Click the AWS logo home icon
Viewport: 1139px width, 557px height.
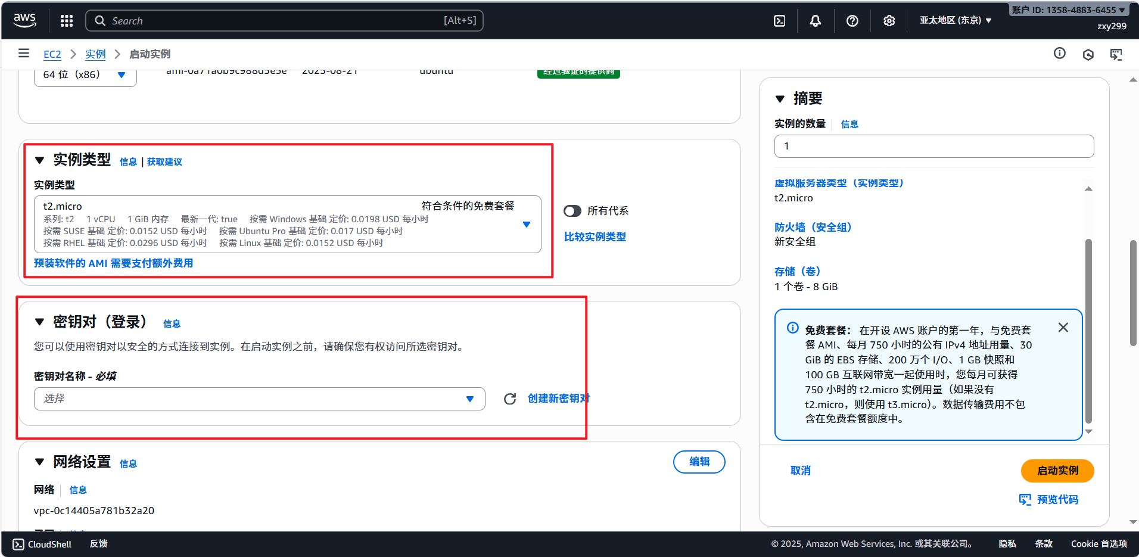coord(24,20)
